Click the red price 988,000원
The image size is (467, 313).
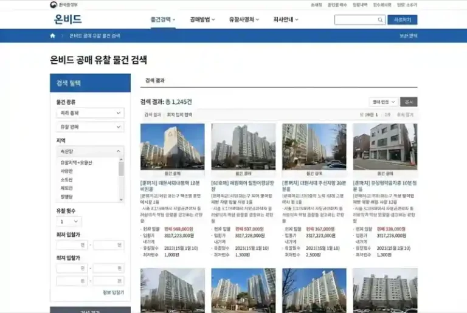179,229
